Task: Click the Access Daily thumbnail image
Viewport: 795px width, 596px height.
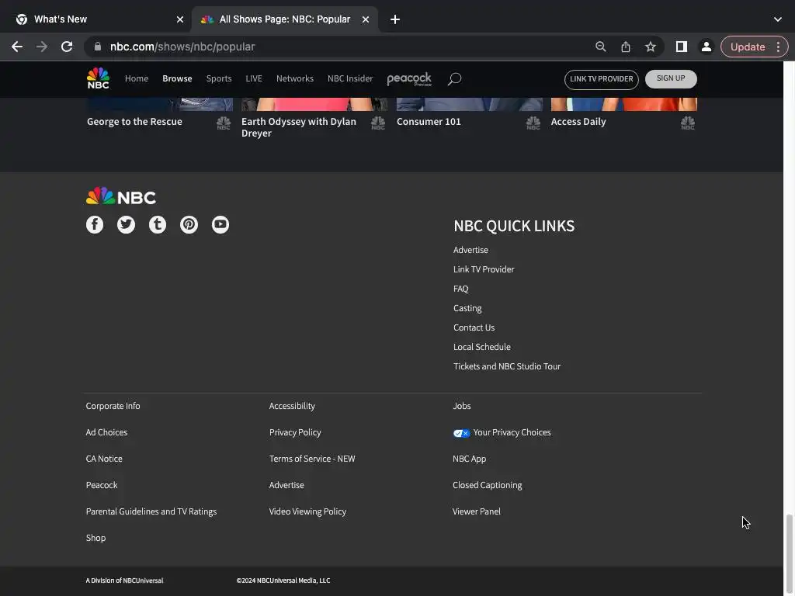Action: coord(624,105)
